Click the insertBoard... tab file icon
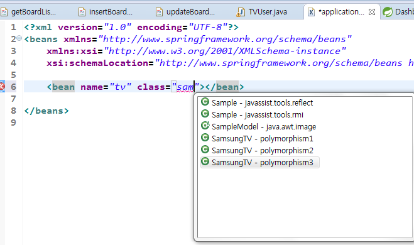Image resolution: width=414 pixels, height=245 pixels. pyautogui.click(x=82, y=12)
